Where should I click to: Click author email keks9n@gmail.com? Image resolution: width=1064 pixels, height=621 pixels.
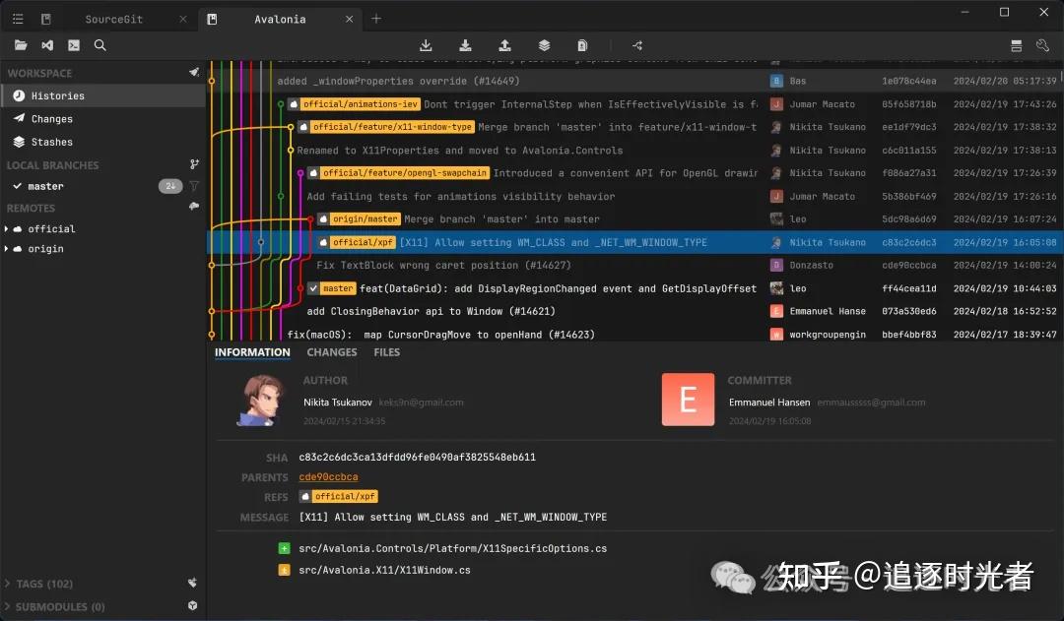[x=421, y=402]
